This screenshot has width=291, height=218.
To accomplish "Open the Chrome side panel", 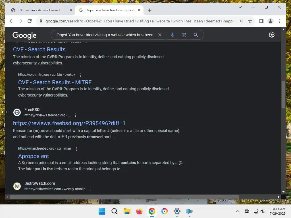I will click(x=261, y=21).
